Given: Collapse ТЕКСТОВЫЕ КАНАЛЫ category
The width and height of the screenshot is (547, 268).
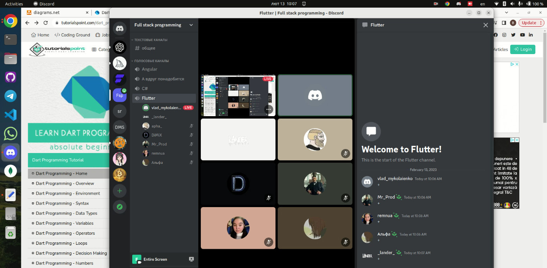Looking at the screenshot, I should coord(151,40).
